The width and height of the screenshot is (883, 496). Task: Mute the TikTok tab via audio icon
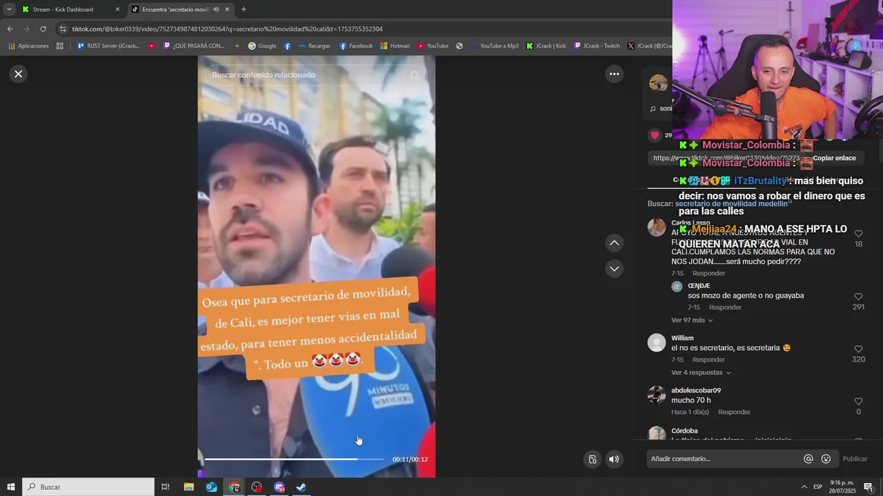pyautogui.click(x=217, y=10)
